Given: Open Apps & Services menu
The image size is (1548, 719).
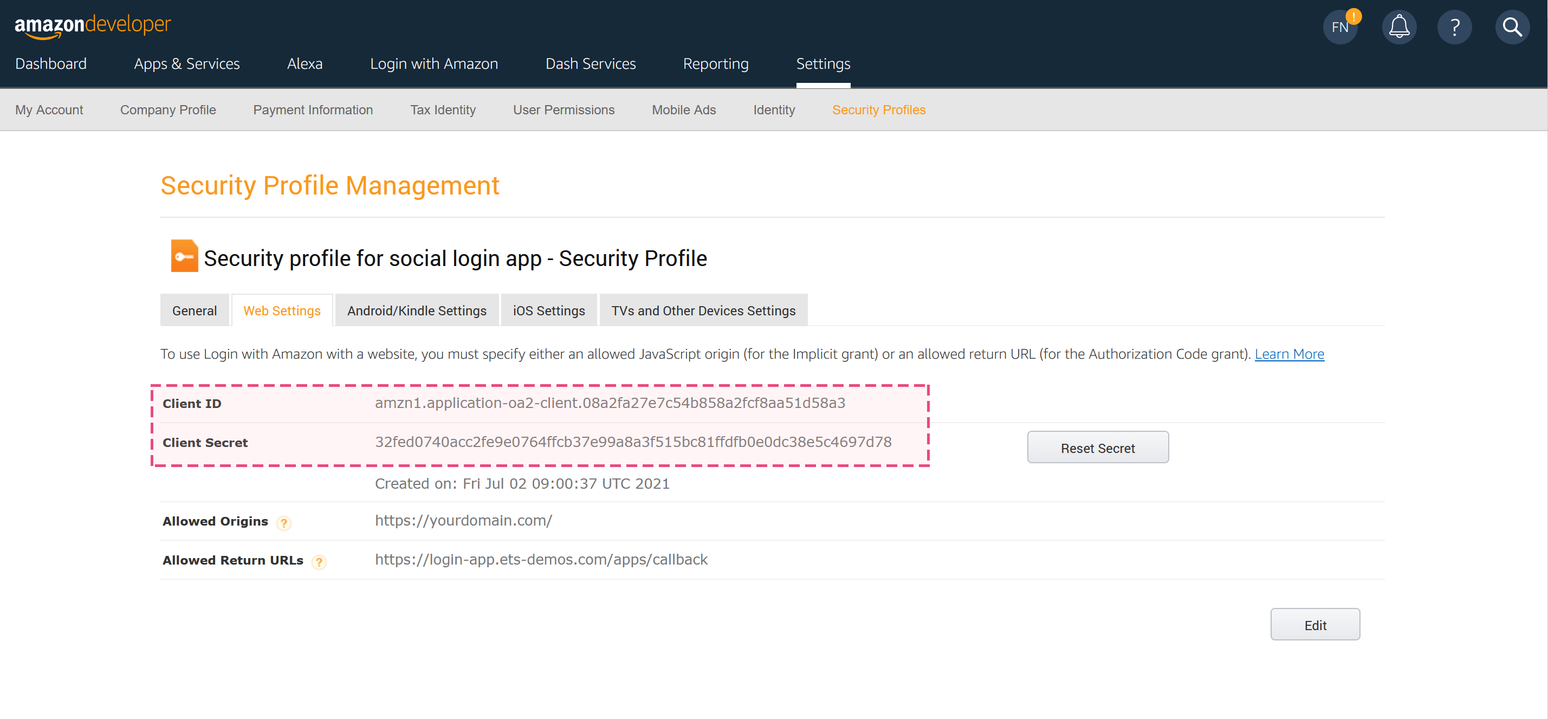Looking at the screenshot, I should 187,64.
